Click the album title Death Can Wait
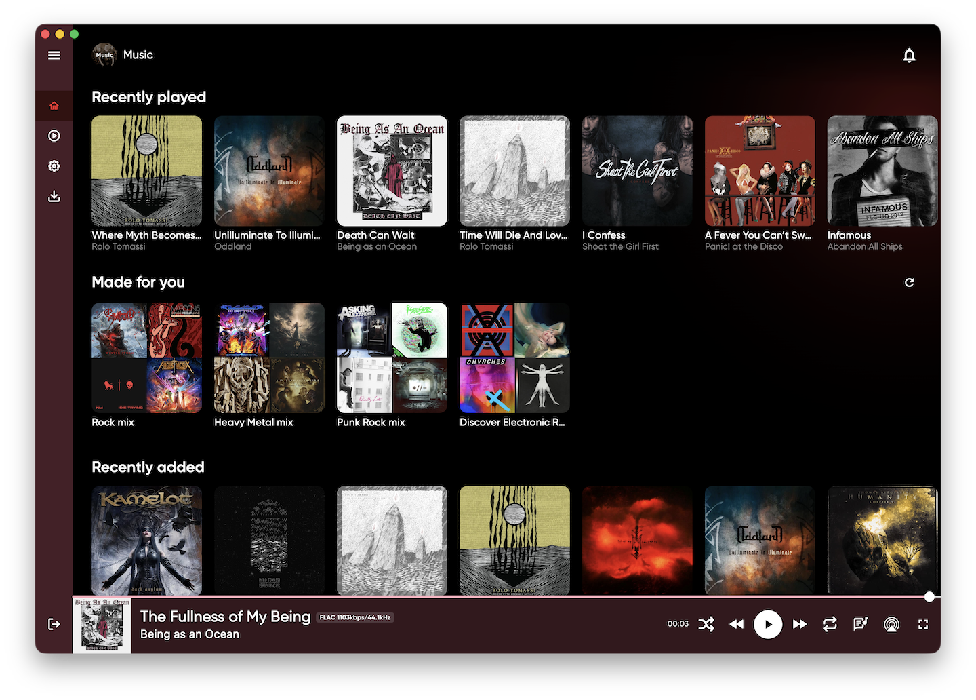 (x=375, y=235)
